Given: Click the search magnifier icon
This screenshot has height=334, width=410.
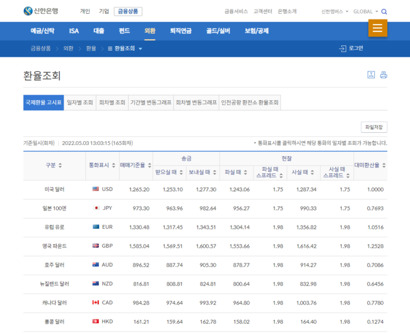Looking at the screenshot, I should click(384, 11).
